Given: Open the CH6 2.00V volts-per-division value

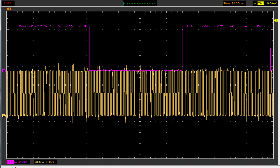Looking at the screenshot, I should 51,162.
